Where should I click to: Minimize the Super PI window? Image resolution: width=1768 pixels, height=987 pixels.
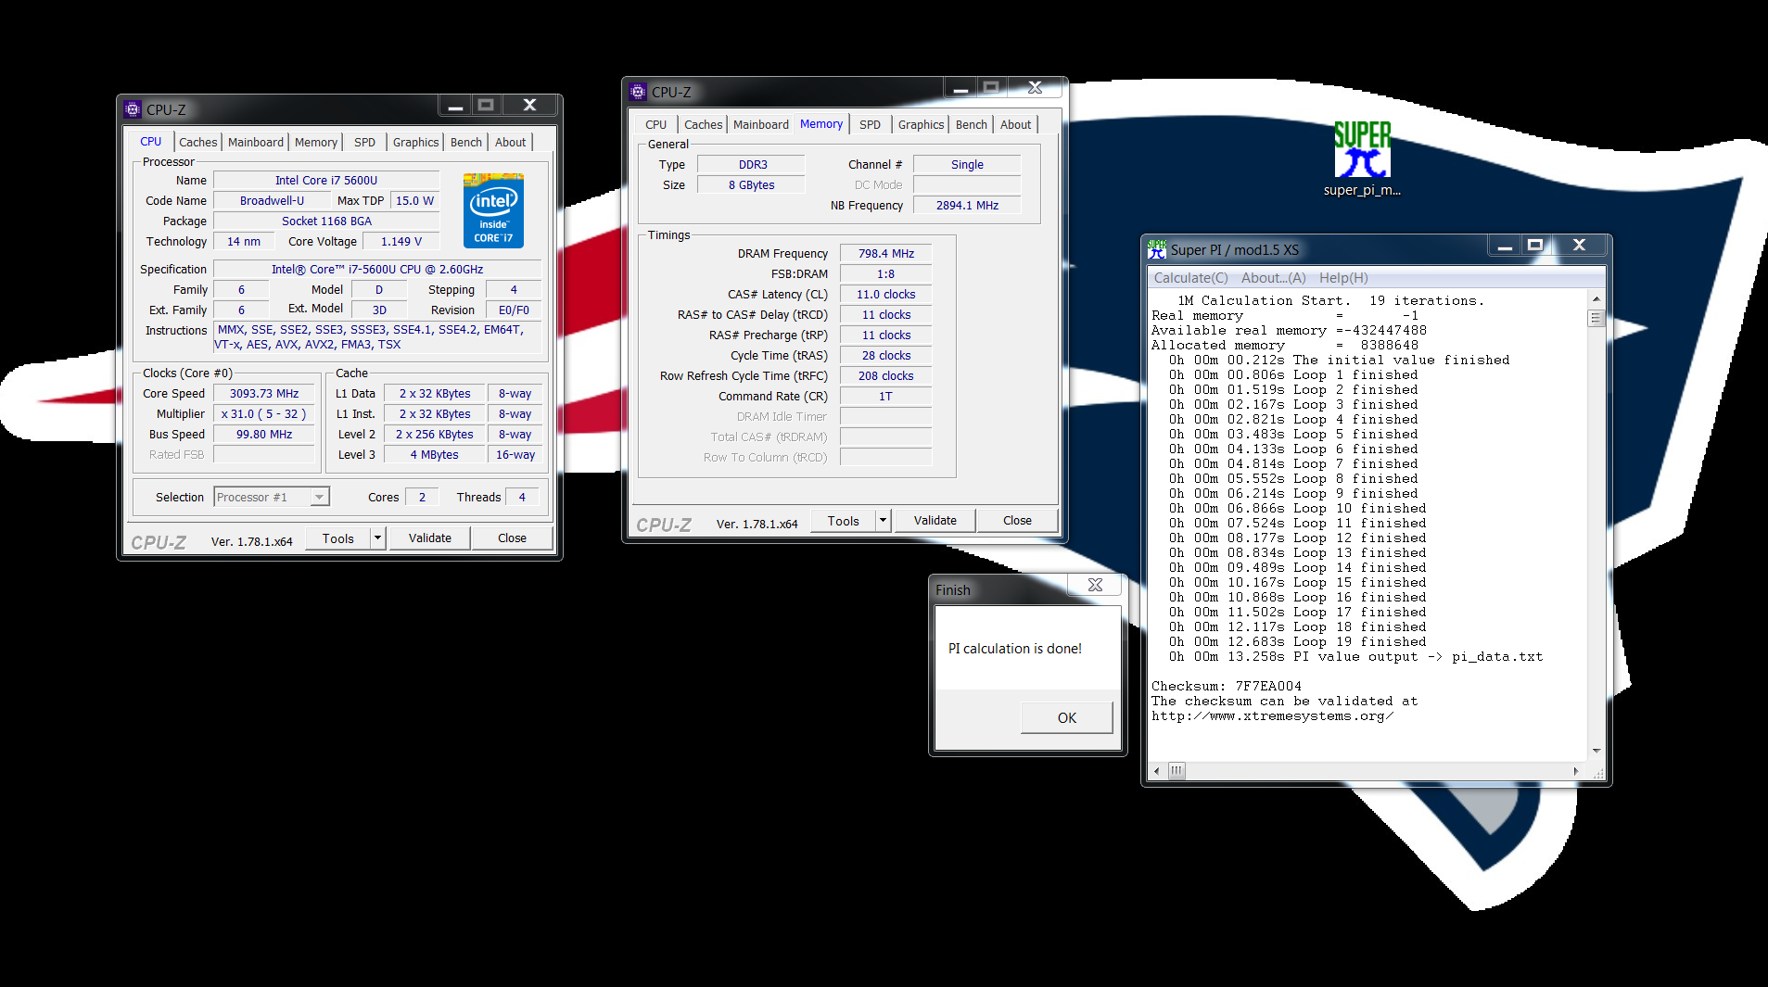[1505, 247]
